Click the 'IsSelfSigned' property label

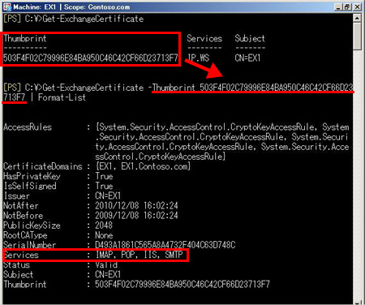click(30, 186)
